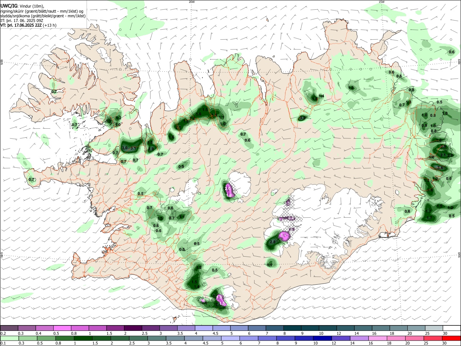Click the darkest green rain swatch labeled 1
This screenshot has width=461, height=346.
pyautogui.click(x=83, y=338)
